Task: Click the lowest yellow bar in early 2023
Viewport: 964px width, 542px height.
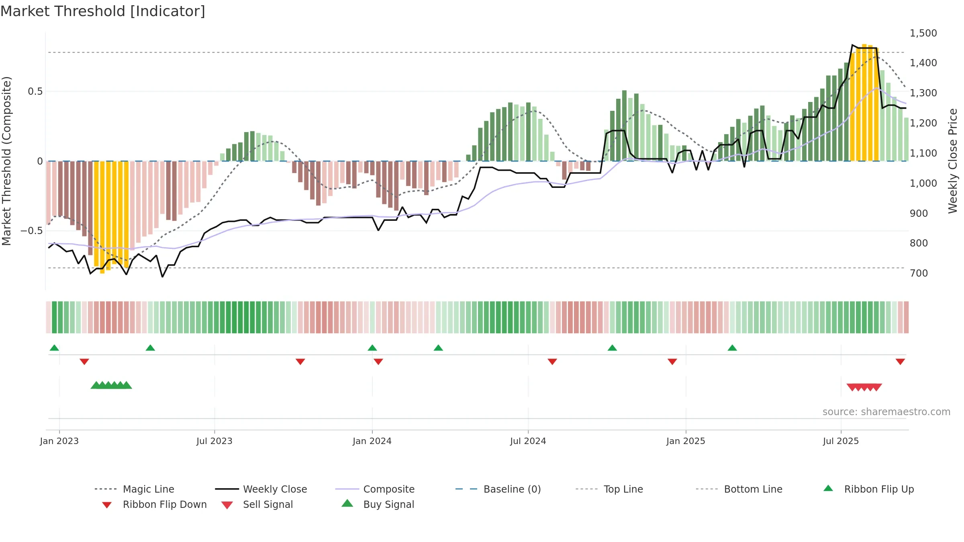Action: (x=102, y=217)
